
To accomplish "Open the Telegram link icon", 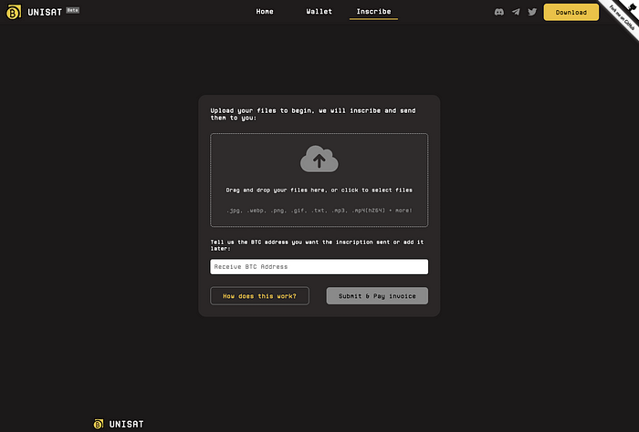I will [x=516, y=12].
